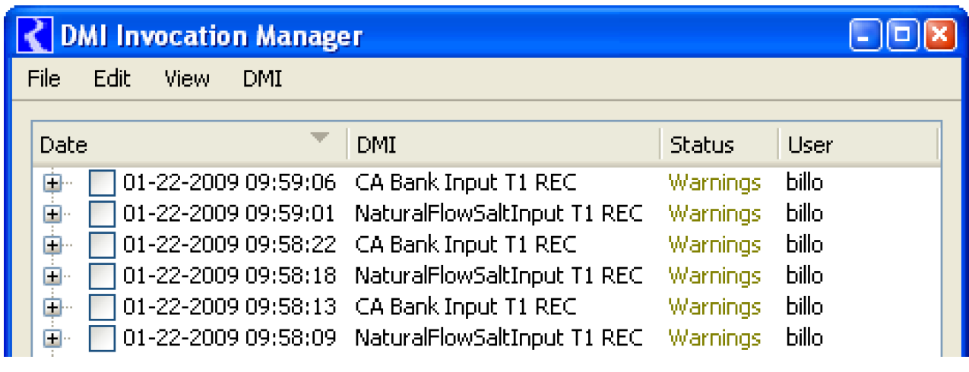Open the DMI menu
Screen dimensions: 969x372
point(262,79)
